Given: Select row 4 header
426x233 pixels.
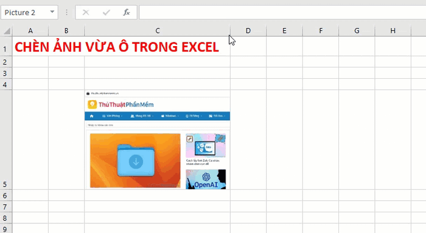Looking at the screenshot, I should [x=6, y=84].
